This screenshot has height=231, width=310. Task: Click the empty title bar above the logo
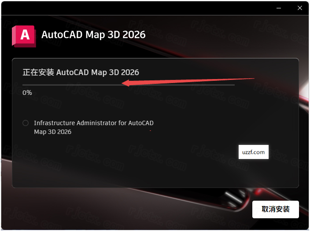[x=132, y=8]
